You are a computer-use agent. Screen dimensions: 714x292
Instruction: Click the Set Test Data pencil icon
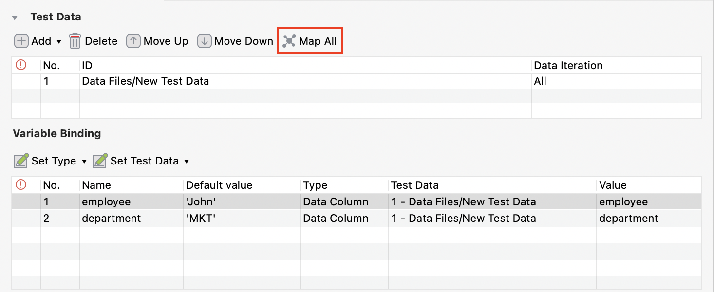point(100,161)
